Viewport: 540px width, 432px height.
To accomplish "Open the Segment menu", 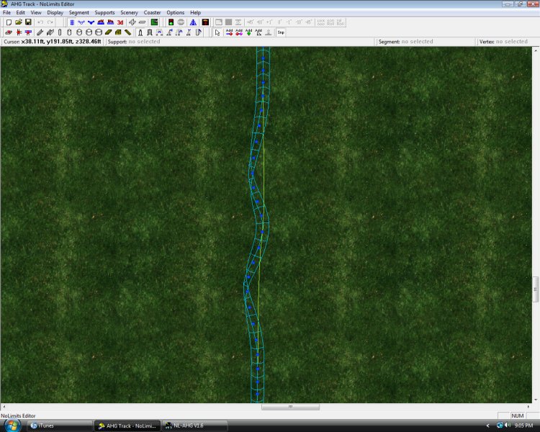I will click(x=79, y=12).
